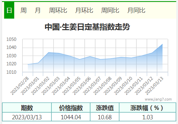Click the www.jiang7.com source label
The width and height of the screenshot is (178, 124).
point(158,99)
